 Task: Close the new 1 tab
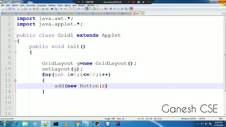click(x=142, y=13)
